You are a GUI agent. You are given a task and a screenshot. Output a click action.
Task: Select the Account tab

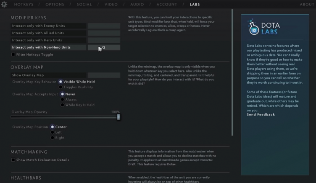tap(166, 5)
